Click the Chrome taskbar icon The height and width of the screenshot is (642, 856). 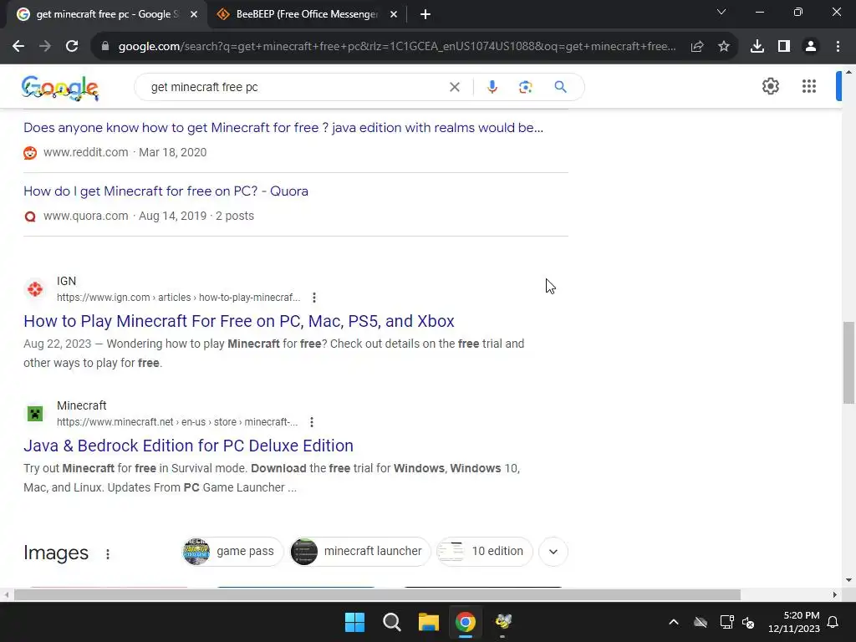(466, 622)
